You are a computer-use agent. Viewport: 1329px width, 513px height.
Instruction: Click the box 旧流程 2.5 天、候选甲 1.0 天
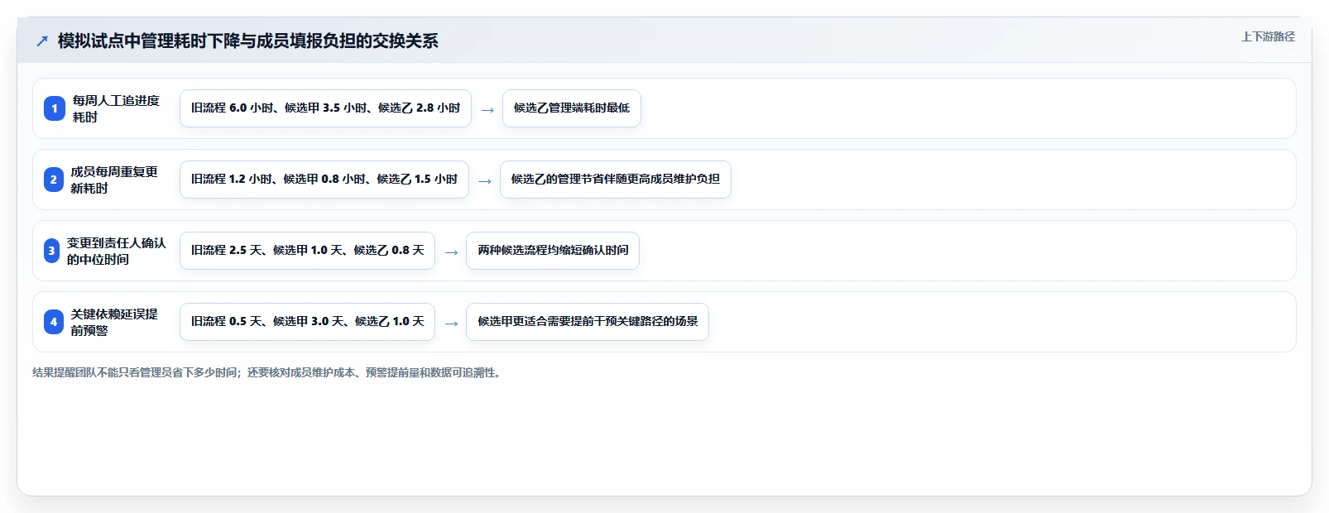point(307,251)
